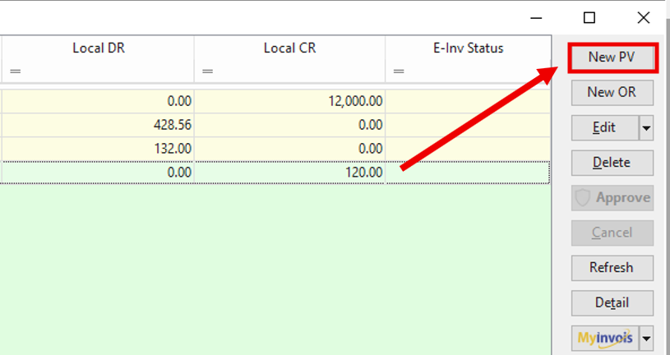This screenshot has height=355, width=670.
Task: Open the filter operator icon under Local CR
Action: point(207,71)
